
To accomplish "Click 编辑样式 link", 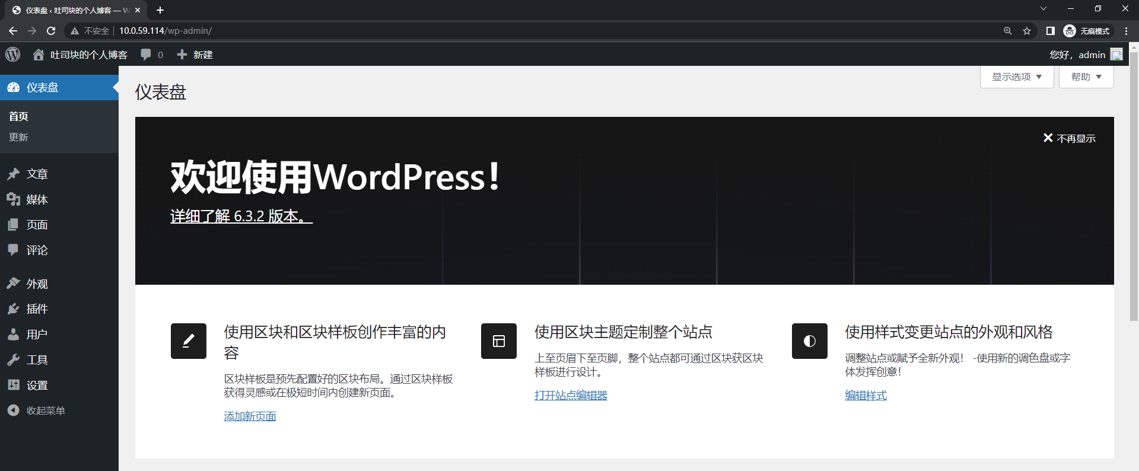I will click(866, 395).
